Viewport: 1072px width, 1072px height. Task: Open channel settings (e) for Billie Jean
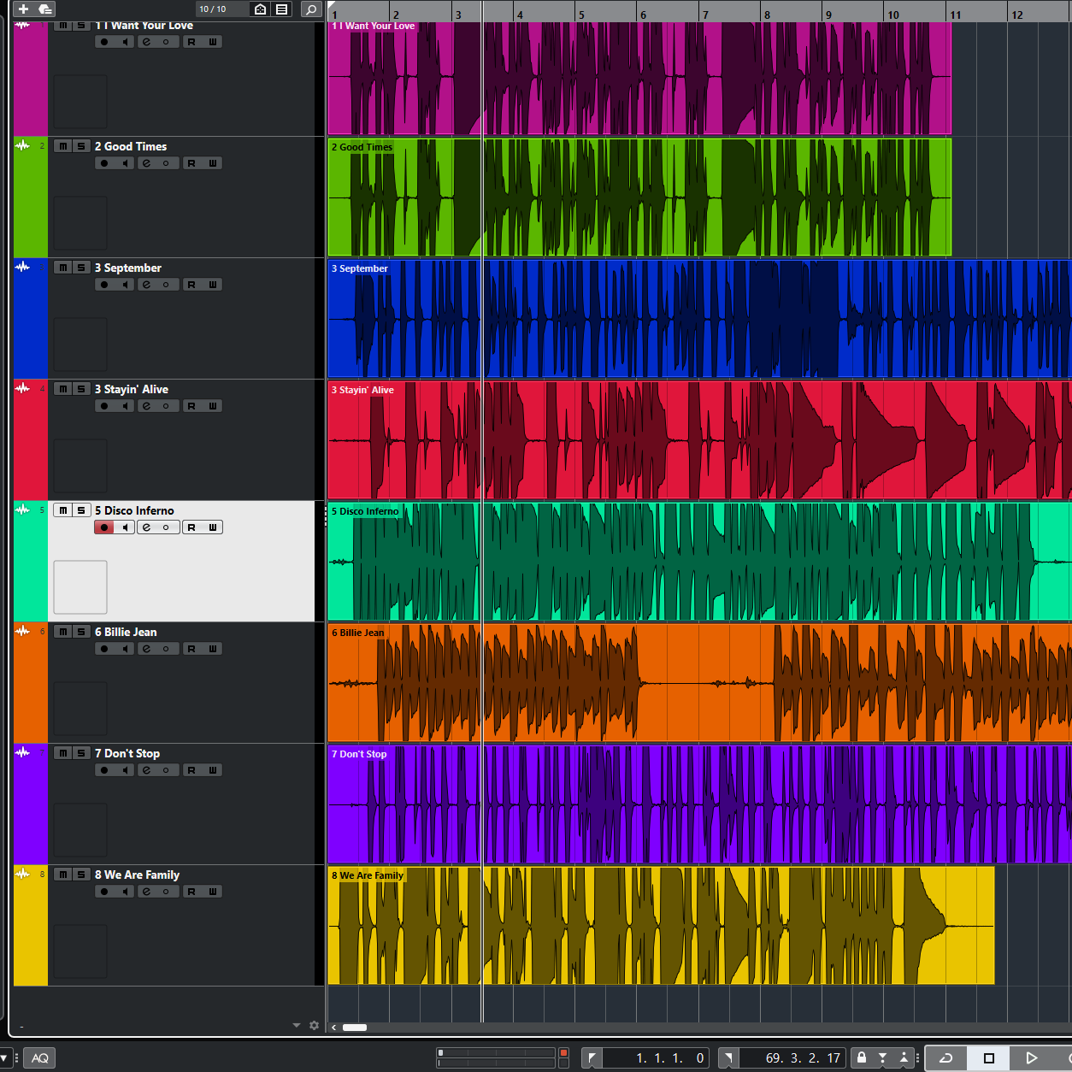coord(146,649)
